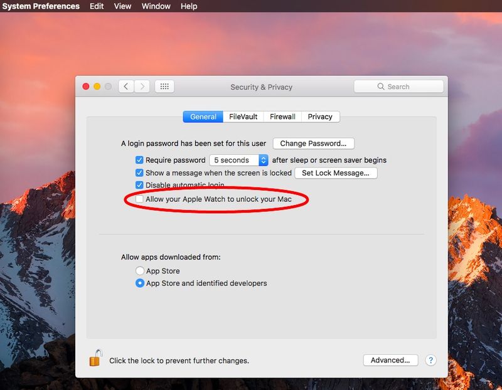Viewport: 502px width, 390px height.
Task: Select the App Store radio button
Action: tap(139, 271)
